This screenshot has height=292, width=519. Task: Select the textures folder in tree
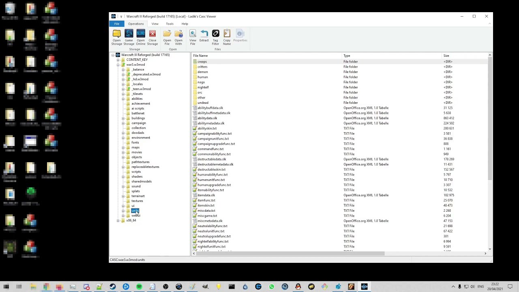point(137,201)
